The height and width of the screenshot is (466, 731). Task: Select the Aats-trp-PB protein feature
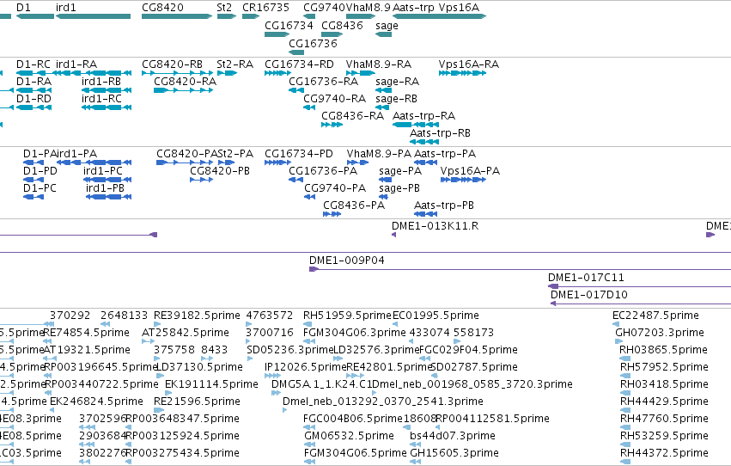426,214
